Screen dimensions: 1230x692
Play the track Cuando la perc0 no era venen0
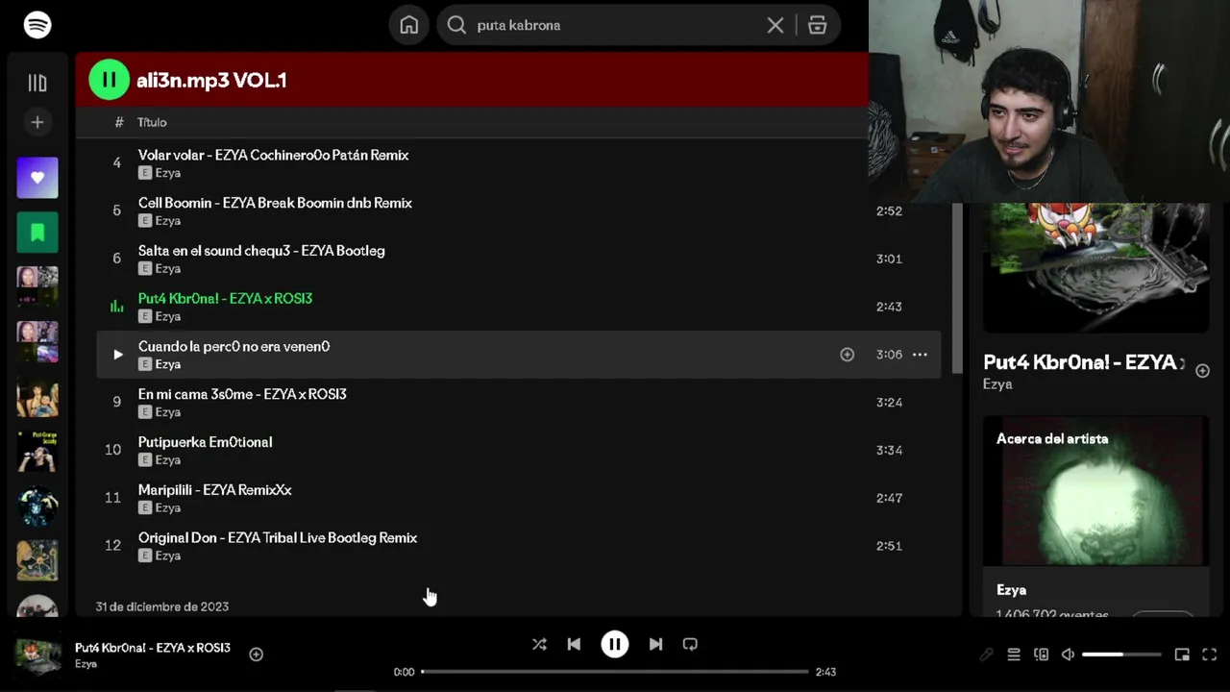pos(117,355)
